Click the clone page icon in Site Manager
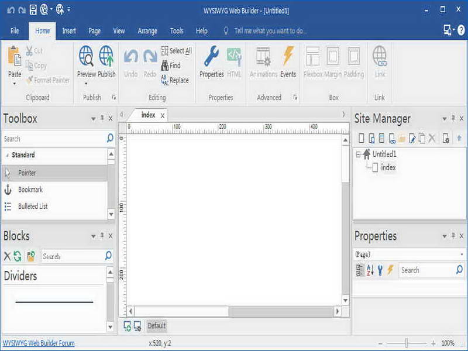Screen dimensions: 468x351 422,138
